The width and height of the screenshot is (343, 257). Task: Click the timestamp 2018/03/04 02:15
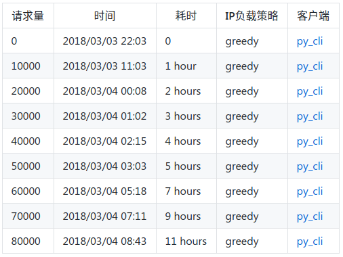(104, 141)
